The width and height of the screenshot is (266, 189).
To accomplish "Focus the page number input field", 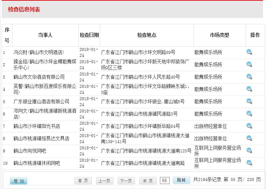I will click(165, 180).
